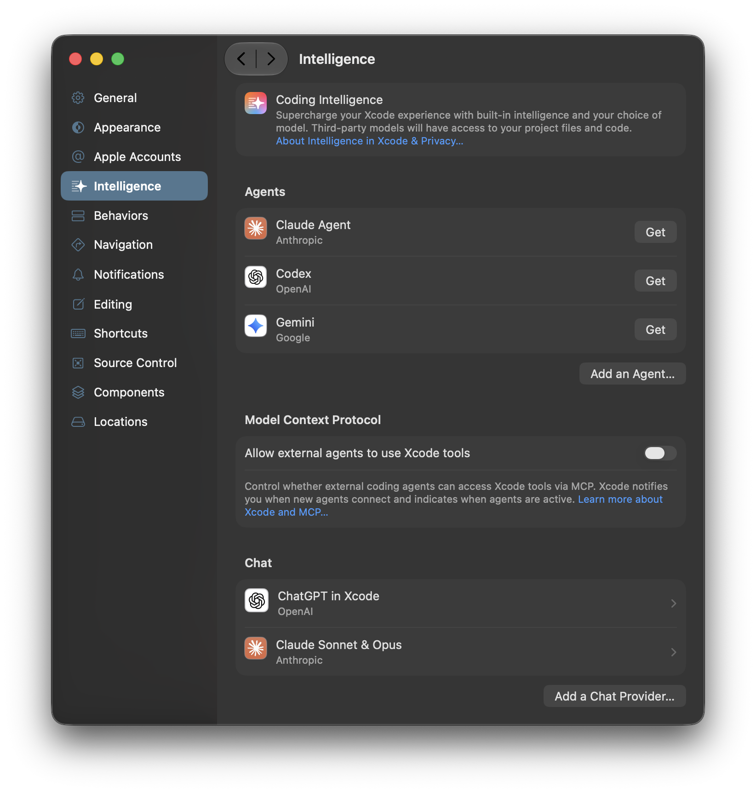This screenshot has height=793, width=756.
Task: Click the red close window button
Action: 75,59
